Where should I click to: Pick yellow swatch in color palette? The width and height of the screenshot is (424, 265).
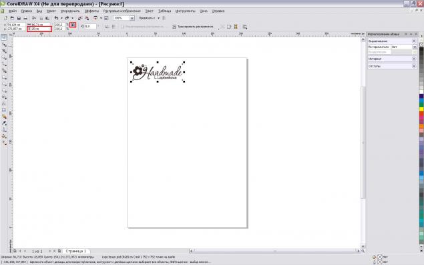click(421, 109)
